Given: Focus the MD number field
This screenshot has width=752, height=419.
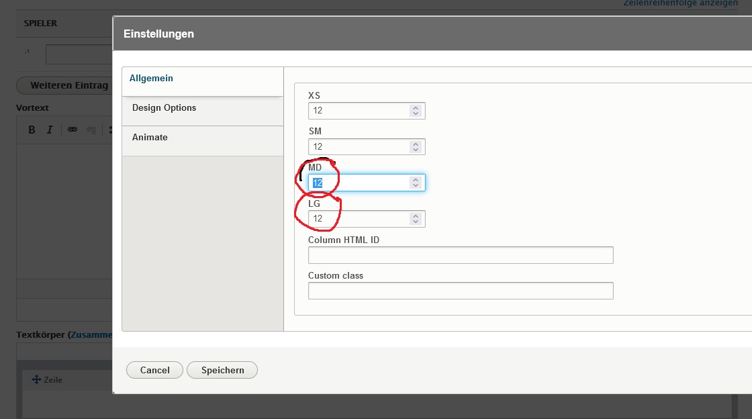Looking at the screenshot, I should tap(367, 183).
